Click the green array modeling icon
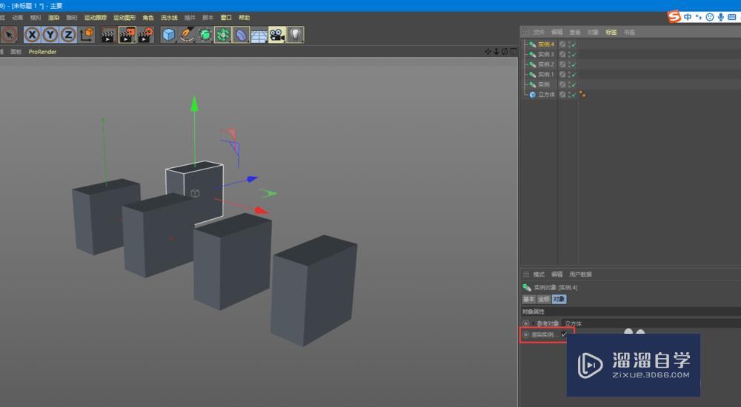The height and width of the screenshot is (407, 741). tap(223, 35)
